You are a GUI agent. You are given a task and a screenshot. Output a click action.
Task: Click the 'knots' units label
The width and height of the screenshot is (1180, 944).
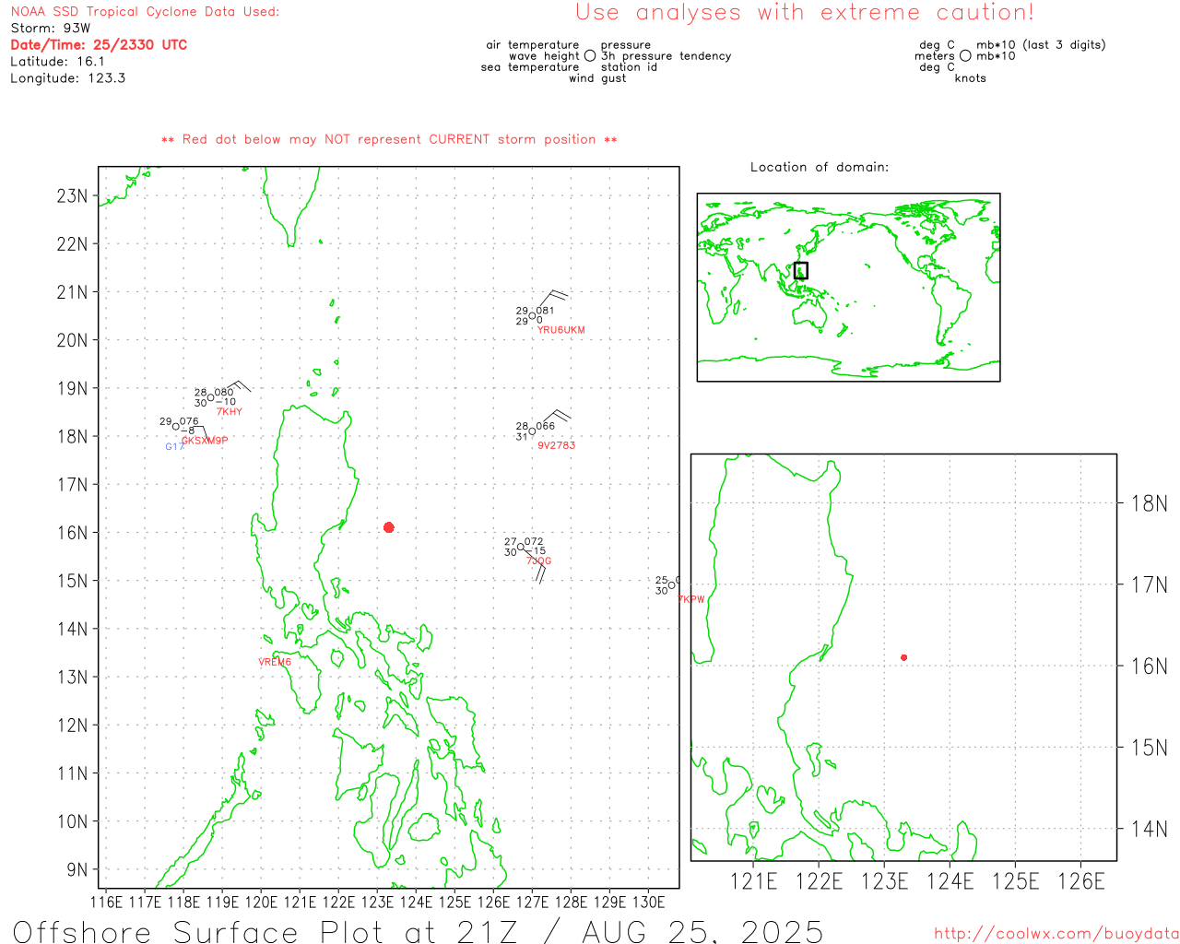click(x=971, y=78)
